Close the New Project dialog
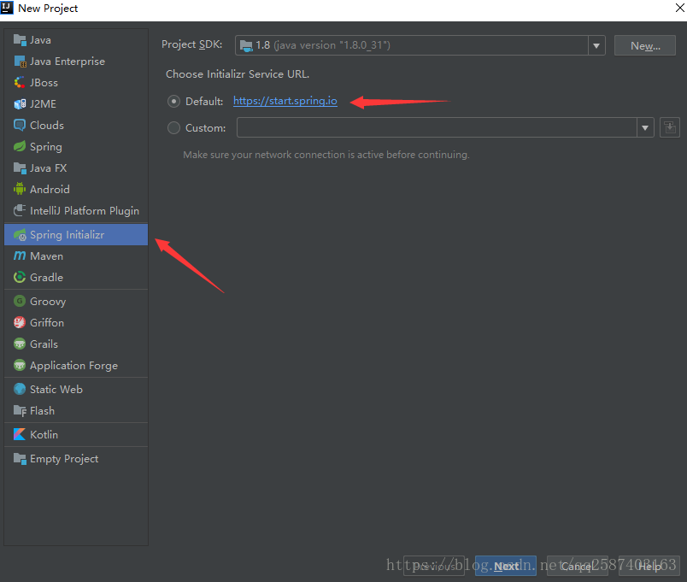This screenshot has width=687, height=582. coord(679,8)
